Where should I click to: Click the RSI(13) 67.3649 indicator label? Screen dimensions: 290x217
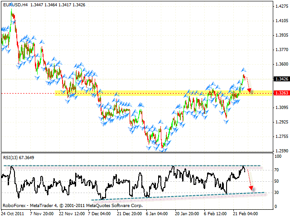click(x=19, y=157)
